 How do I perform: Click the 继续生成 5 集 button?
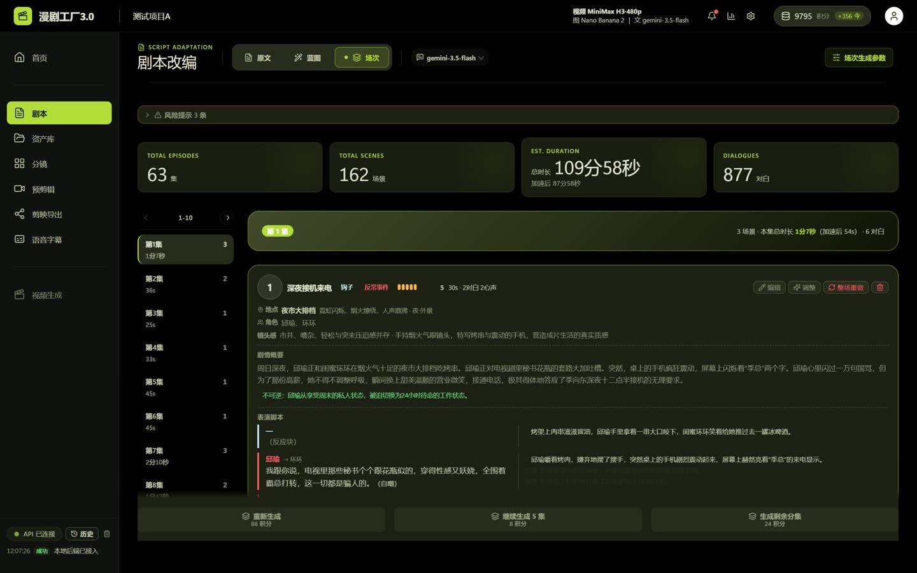coord(518,520)
